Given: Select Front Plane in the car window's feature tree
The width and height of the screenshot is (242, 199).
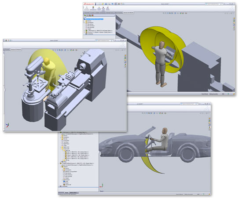Looking at the screenshot, I should (66, 141).
